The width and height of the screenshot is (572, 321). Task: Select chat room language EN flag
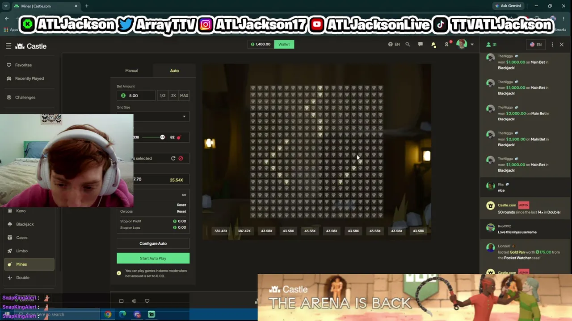(536, 45)
